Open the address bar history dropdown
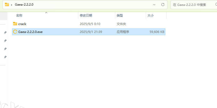The image size is (217, 108). 154,5
